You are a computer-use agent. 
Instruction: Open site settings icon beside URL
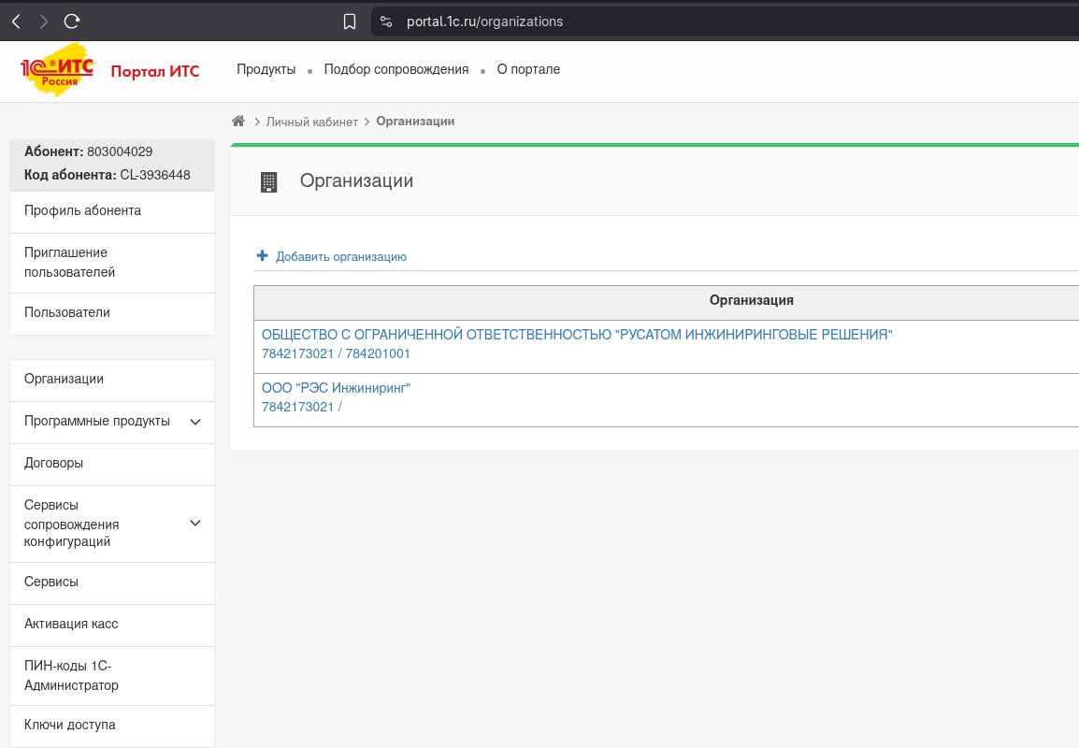pyautogui.click(x=385, y=22)
